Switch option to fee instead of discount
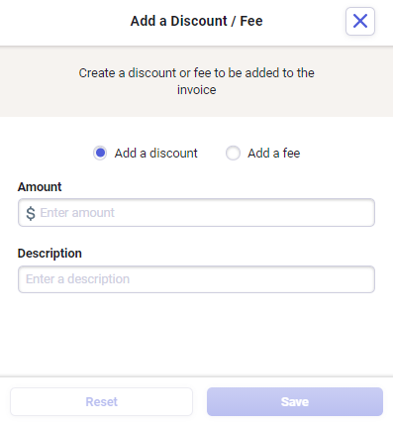The width and height of the screenshot is (393, 424). click(233, 153)
